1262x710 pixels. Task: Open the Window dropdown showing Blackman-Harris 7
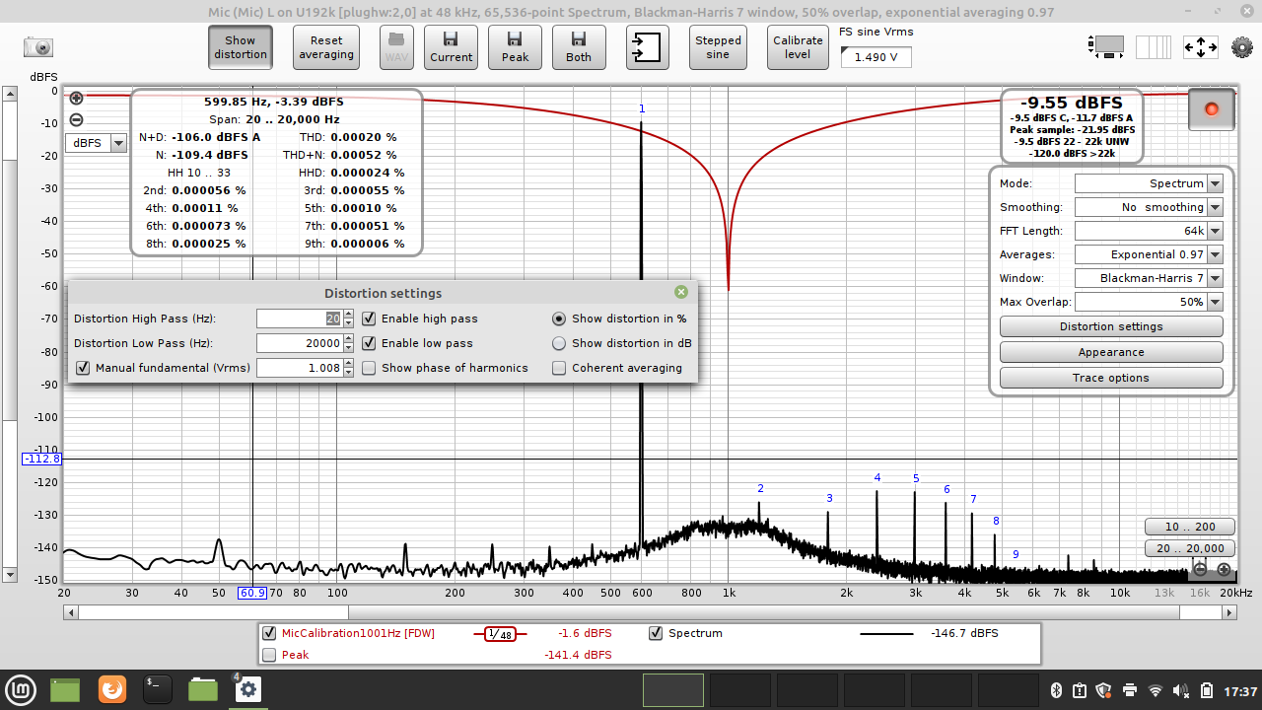pyautogui.click(x=1149, y=278)
